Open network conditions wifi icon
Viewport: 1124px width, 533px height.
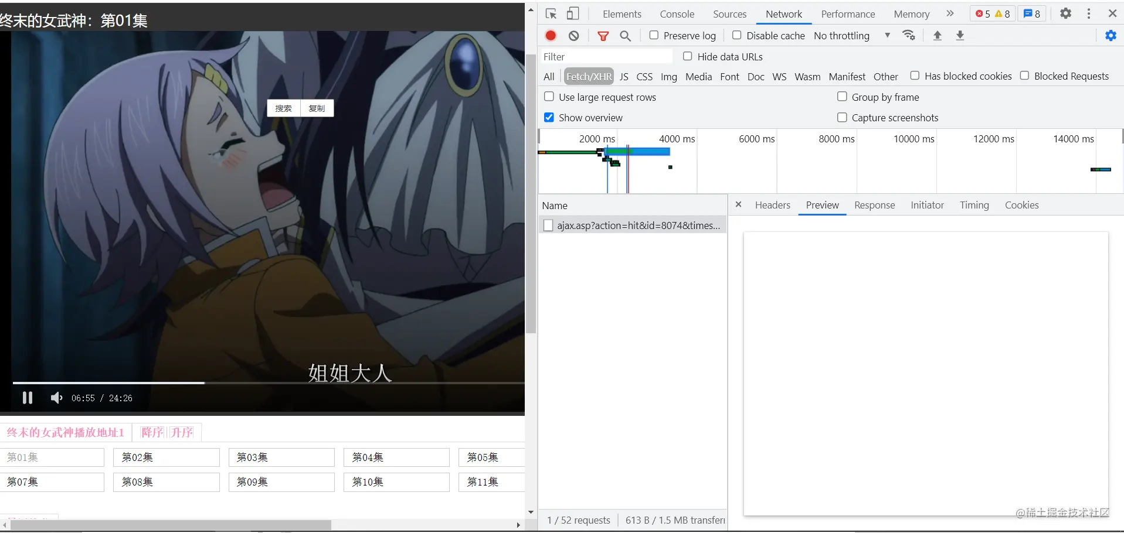tap(909, 35)
